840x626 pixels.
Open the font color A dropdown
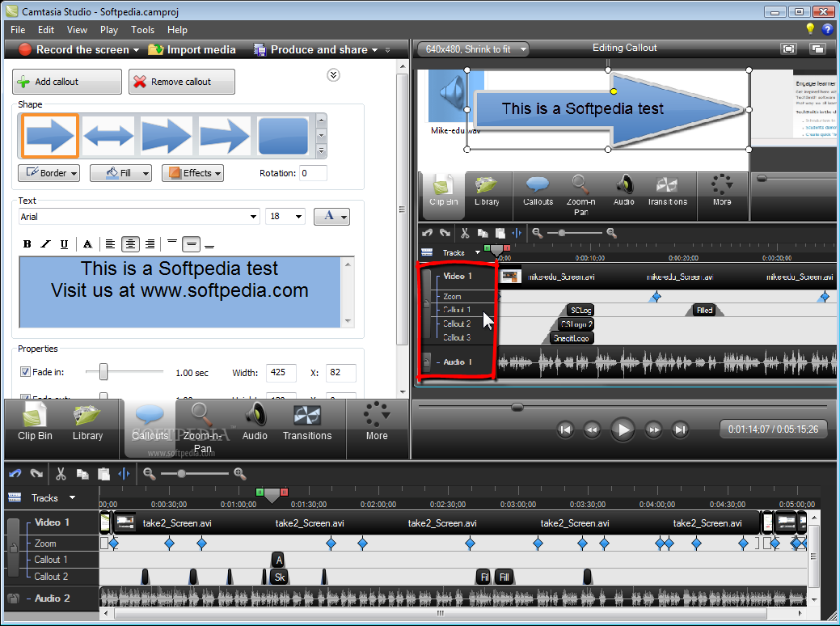coord(331,217)
